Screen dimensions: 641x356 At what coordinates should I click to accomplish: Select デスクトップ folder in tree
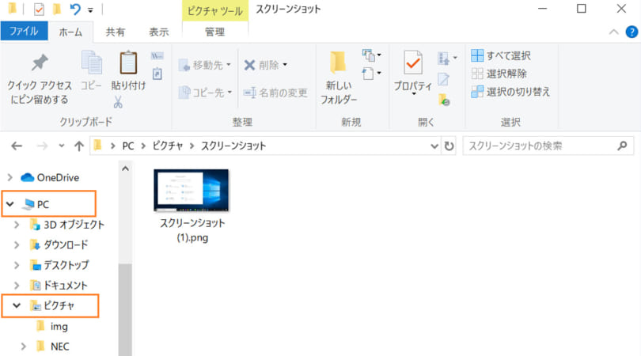pos(66,265)
